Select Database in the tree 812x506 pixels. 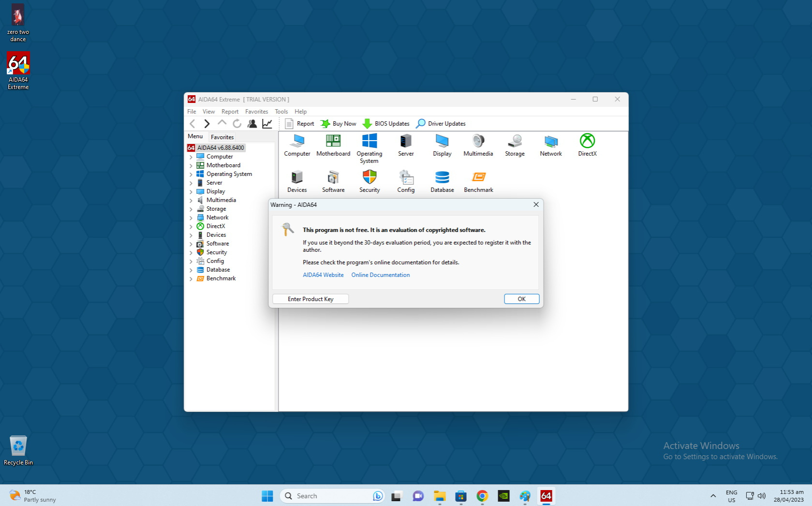[x=218, y=270]
